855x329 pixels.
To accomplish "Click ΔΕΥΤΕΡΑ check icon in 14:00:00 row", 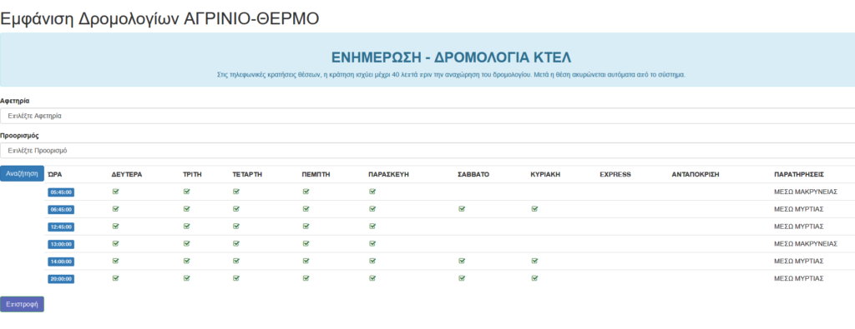I will point(115,261).
